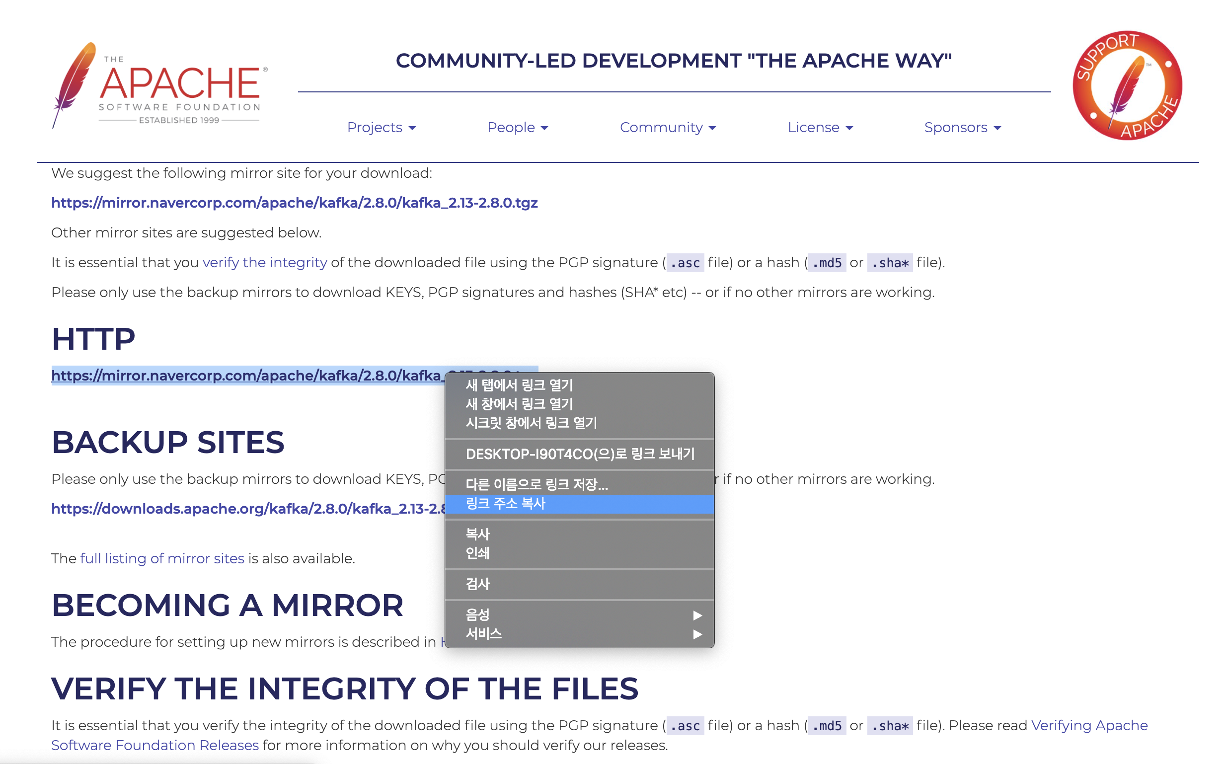Click '검사' in the context menu

coord(477,584)
